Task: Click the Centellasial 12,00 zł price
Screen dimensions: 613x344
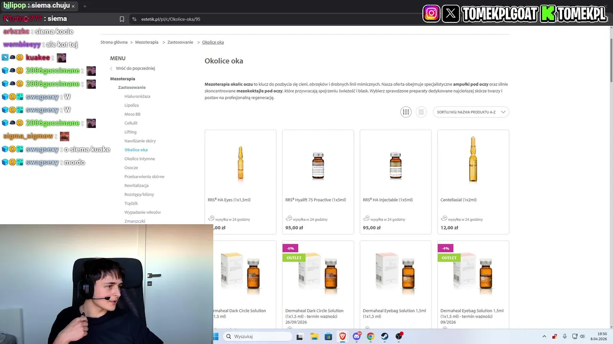Action: (x=449, y=228)
